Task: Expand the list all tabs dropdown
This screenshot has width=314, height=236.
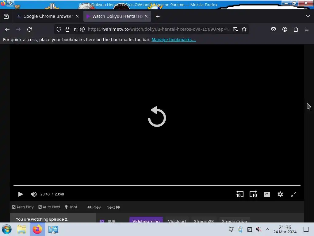Action: [x=308, y=16]
